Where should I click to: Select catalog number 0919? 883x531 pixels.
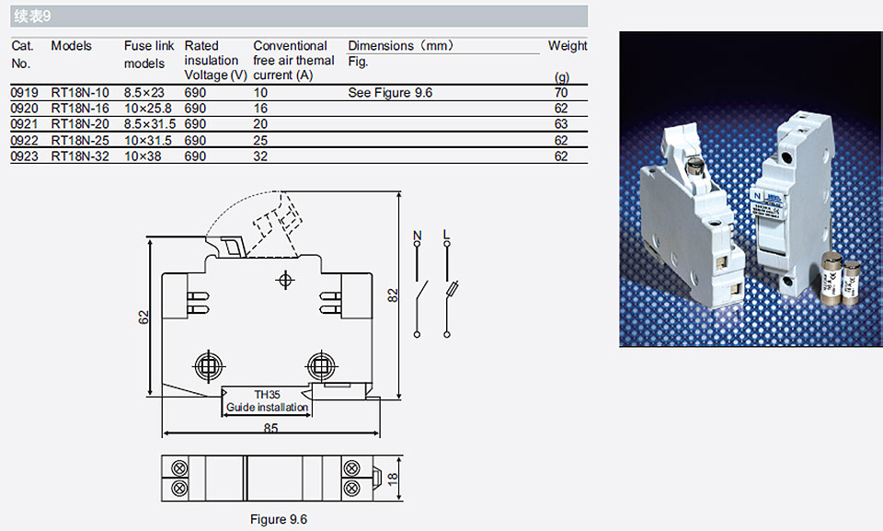(x=25, y=92)
